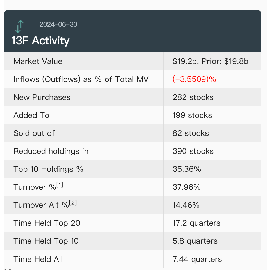This screenshot has width=267, height=270.
Task: Click the 13F Activity heading
Action: [x=40, y=41]
